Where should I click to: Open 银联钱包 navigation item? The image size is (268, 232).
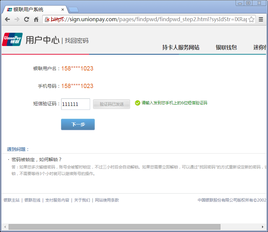pos(226,47)
